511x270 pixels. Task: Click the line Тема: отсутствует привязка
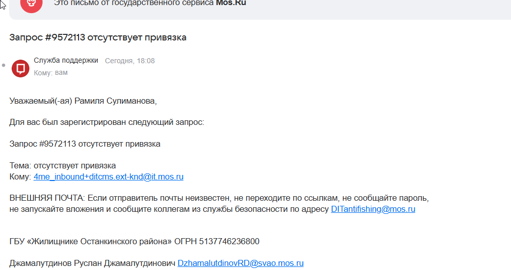click(63, 165)
